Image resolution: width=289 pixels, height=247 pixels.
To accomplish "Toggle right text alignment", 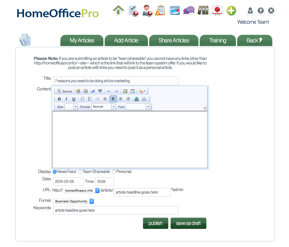I will coord(128,99).
